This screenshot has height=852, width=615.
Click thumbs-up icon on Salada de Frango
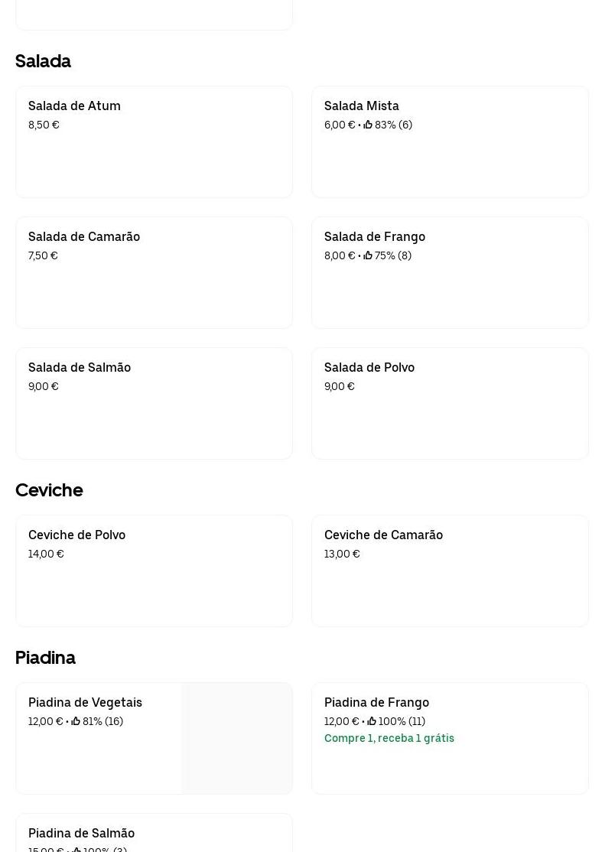click(368, 255)
